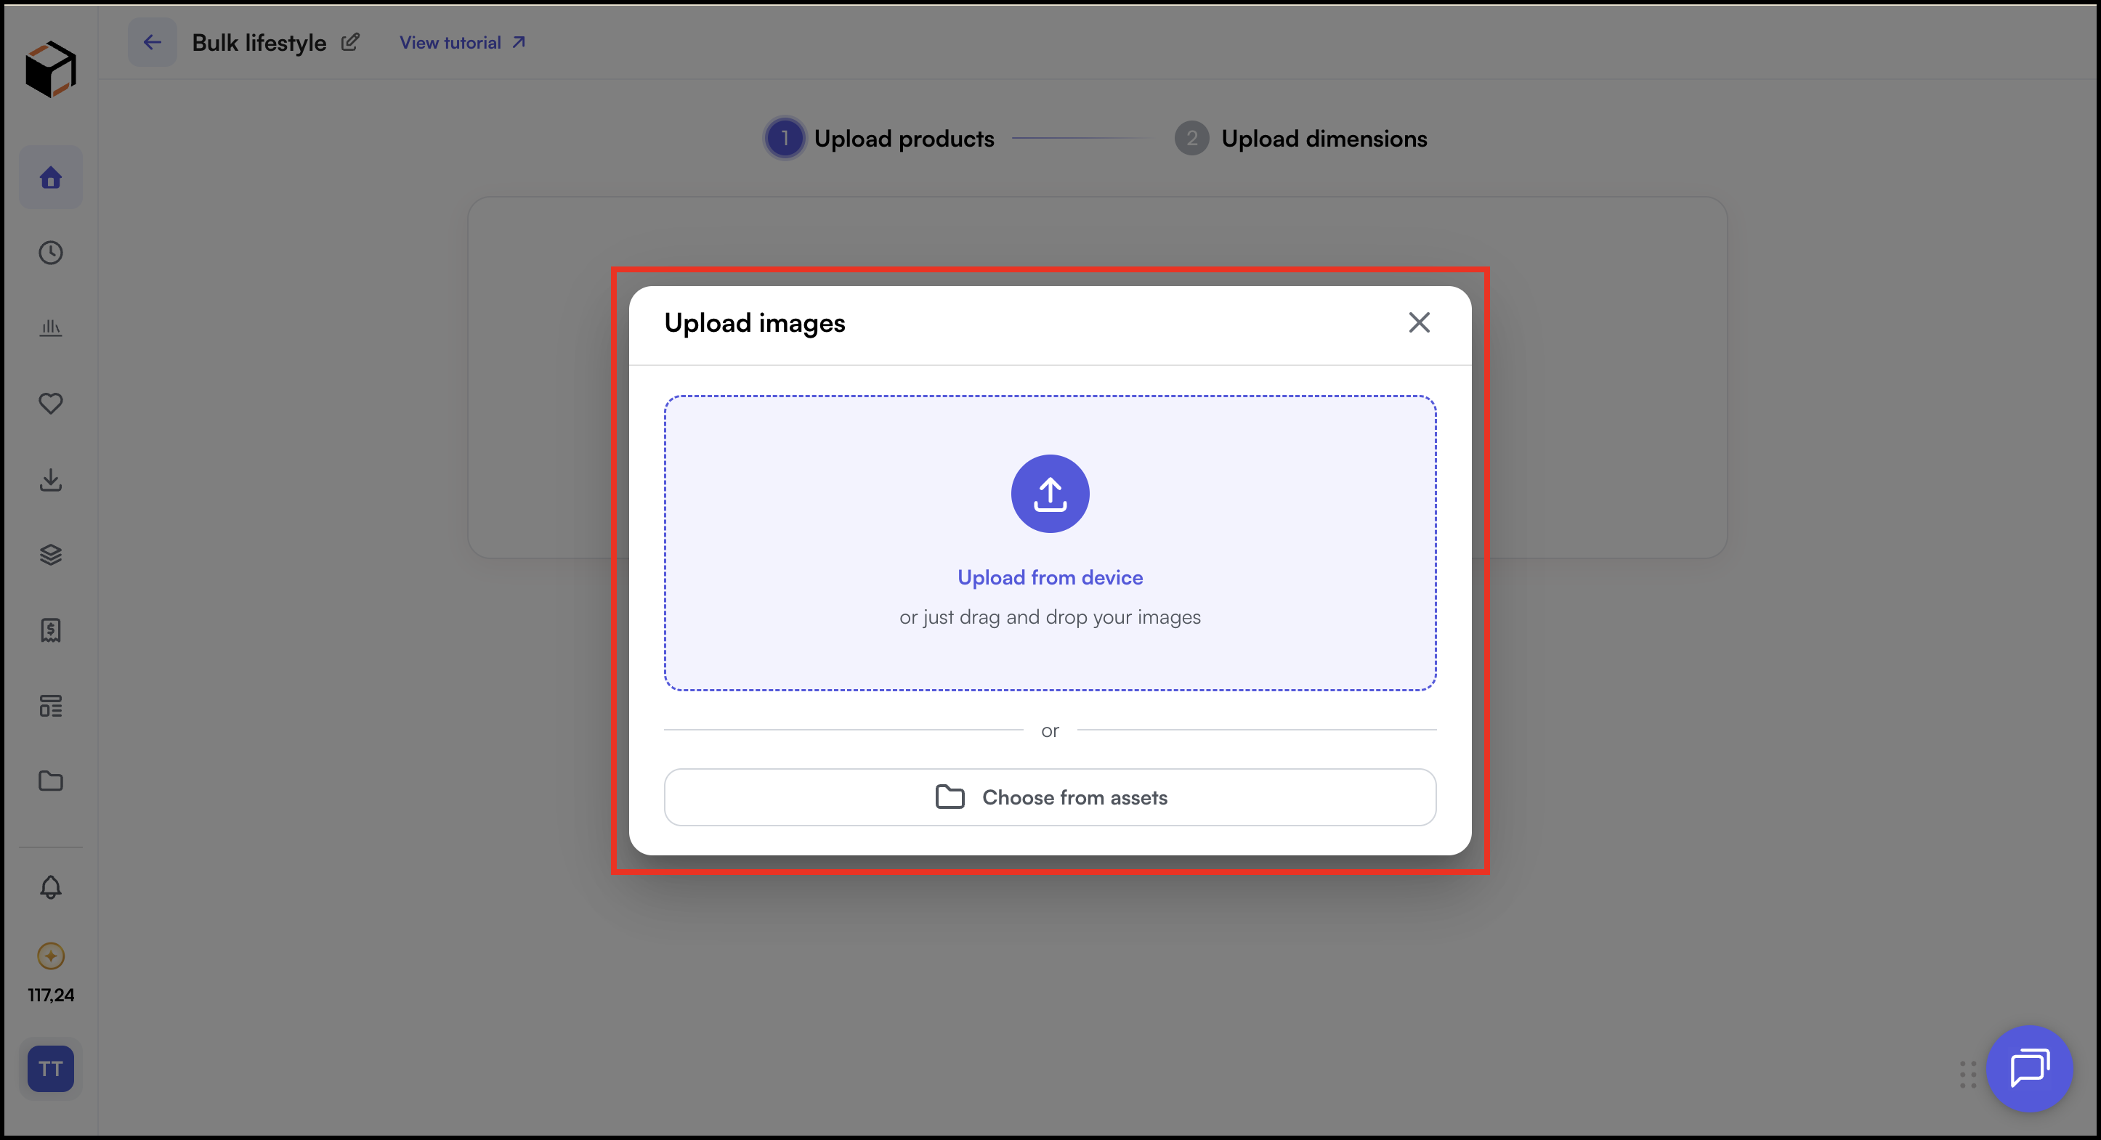Open the notifications bell icon

[x=51, y=887]
